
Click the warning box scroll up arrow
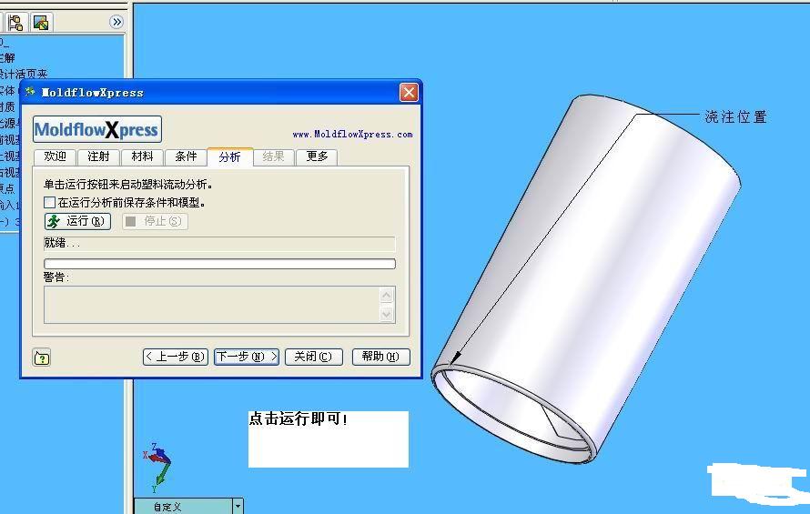pos(387,296)
